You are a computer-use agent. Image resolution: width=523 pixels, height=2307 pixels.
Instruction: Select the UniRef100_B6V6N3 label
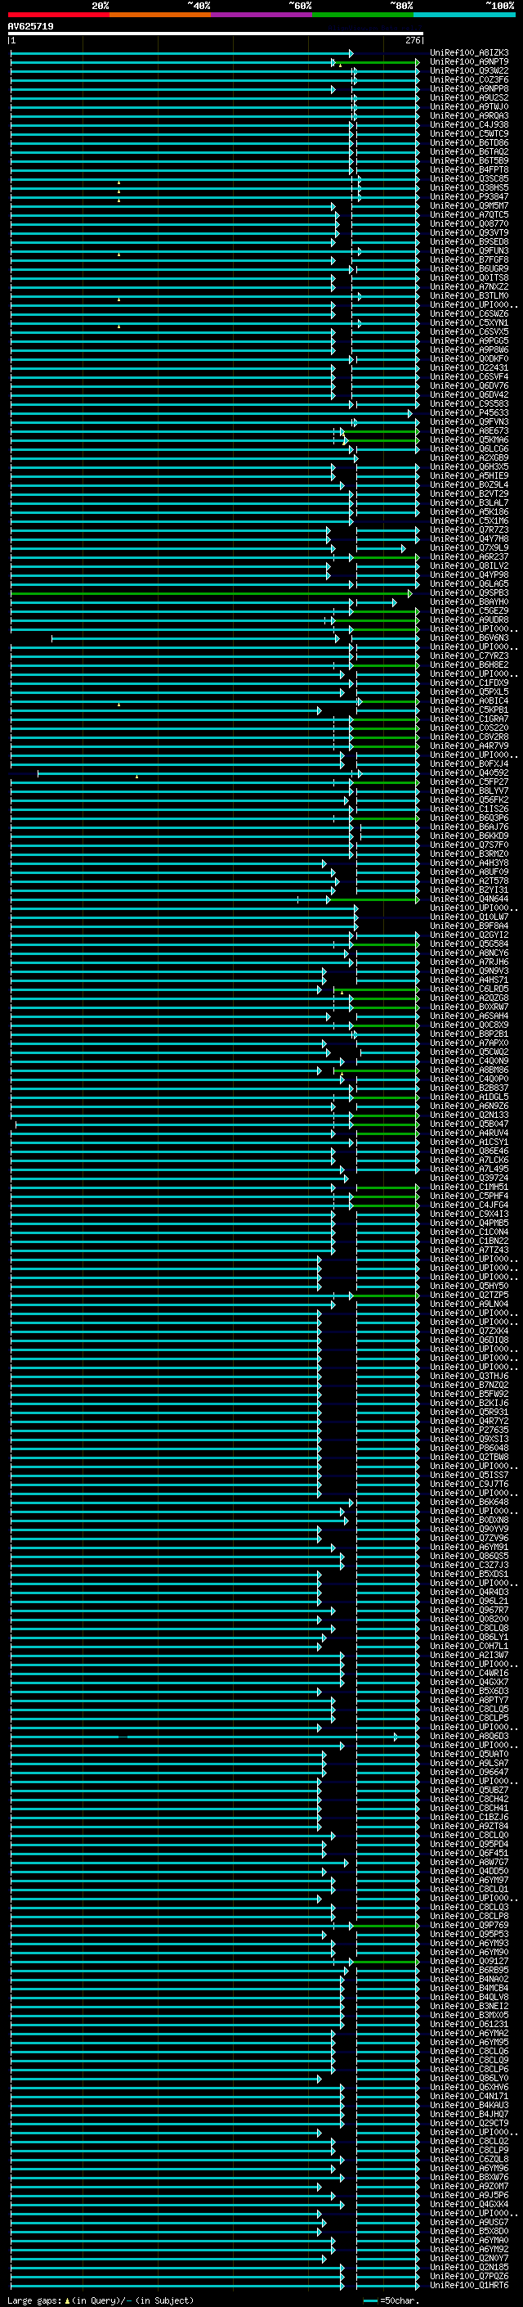click(x=469, y=638)
